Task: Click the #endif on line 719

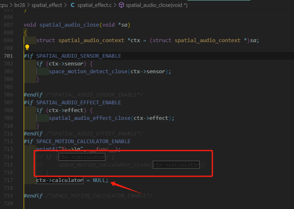Action: coord(33,196)
